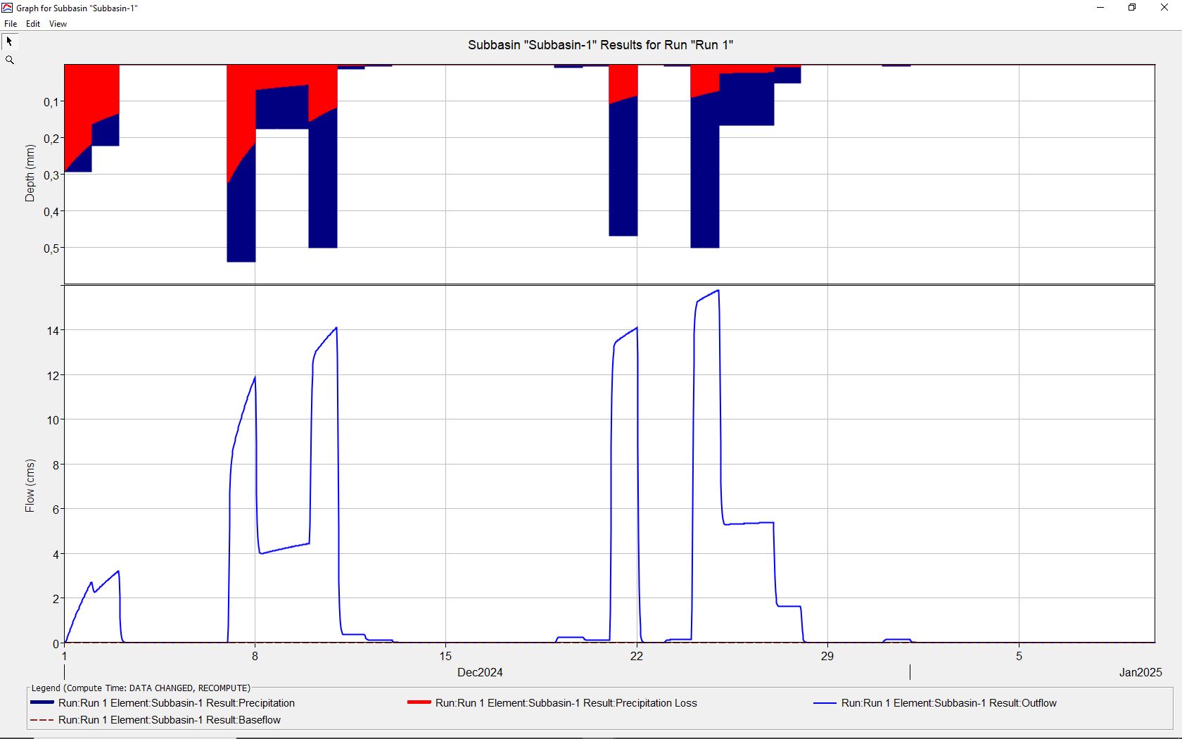Open the Edit menu
This screenshot has width=1182, height=739.
[x=33, y=24]
